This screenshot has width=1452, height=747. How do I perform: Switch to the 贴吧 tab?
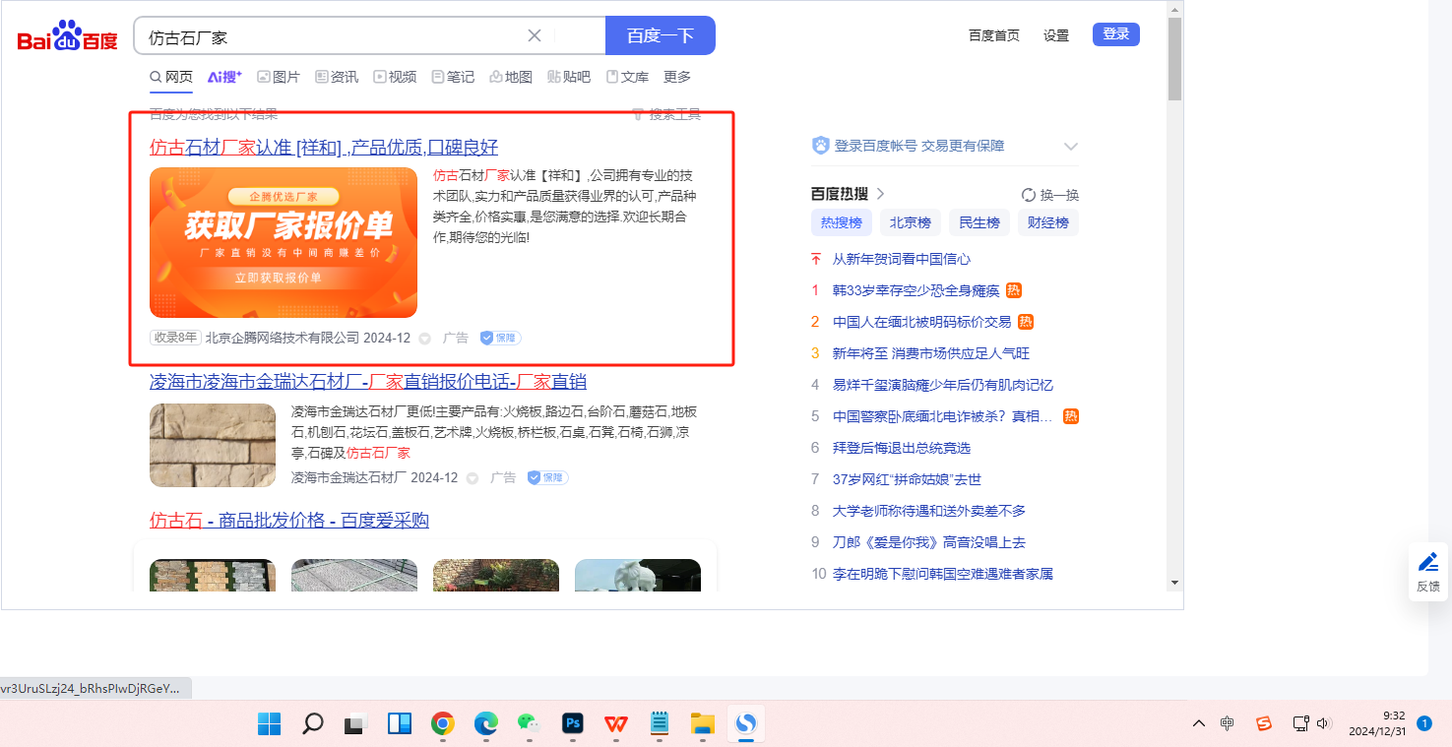pos(569,77)
